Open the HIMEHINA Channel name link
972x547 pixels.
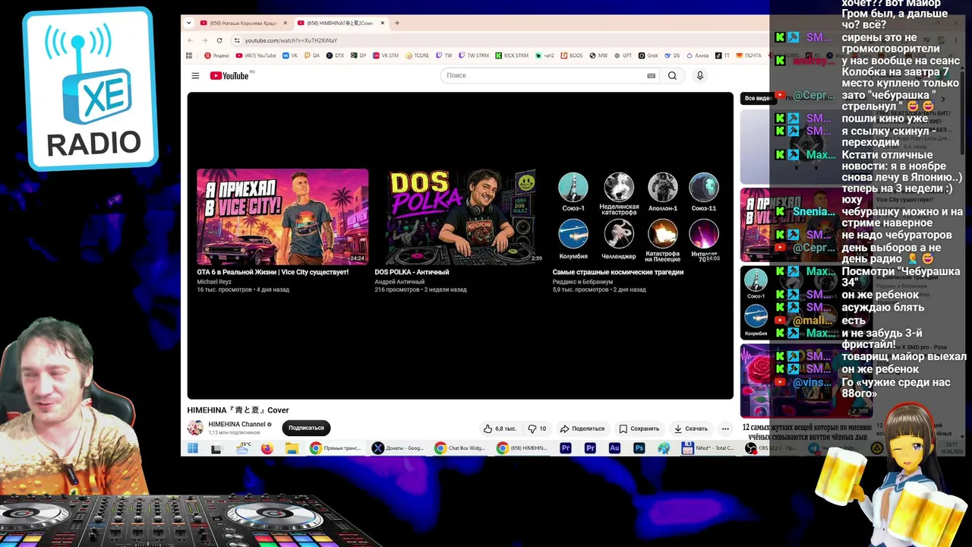[x=237, y=425]
